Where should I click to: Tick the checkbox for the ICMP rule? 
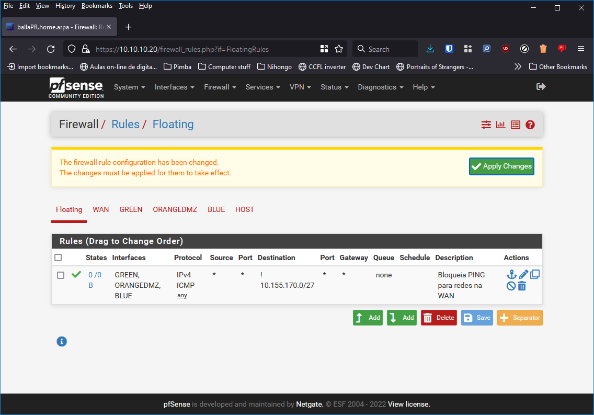click(x=61, y=275)
